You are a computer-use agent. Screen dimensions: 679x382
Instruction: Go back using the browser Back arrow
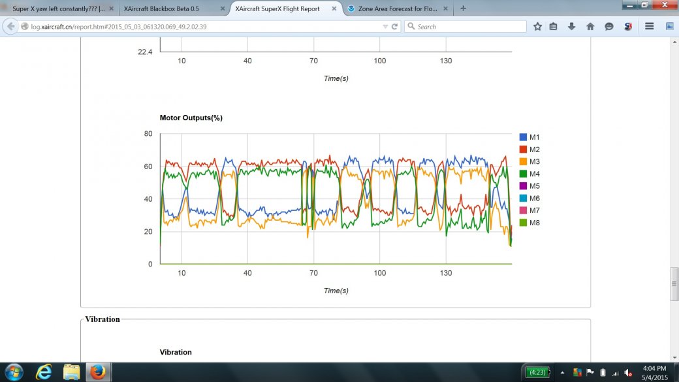pyautogui.click(x=10, y=26)
